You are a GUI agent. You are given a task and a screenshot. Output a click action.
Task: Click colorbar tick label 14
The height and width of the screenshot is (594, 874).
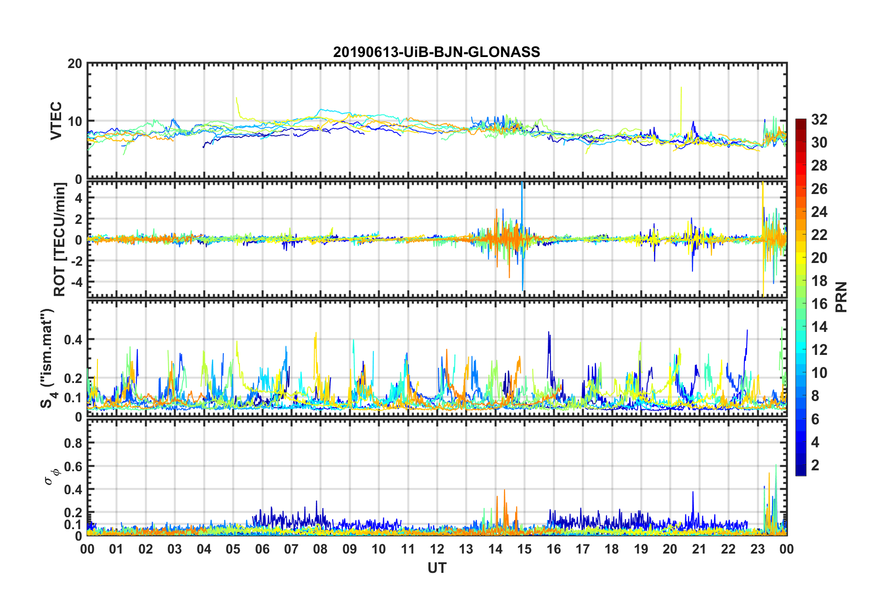click(x=819, y=327)
